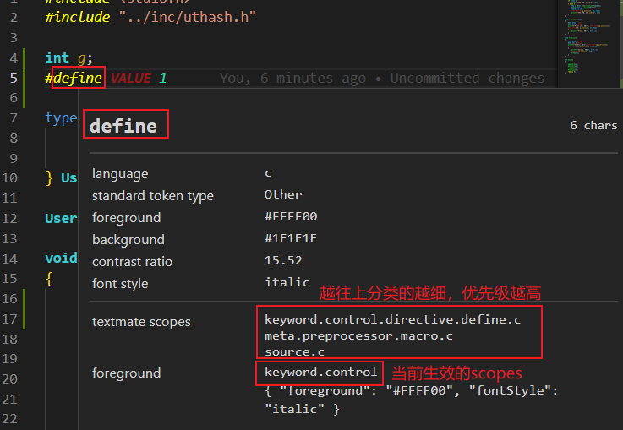Click the "../inc/uthash.h" include path
The image size is (623, 430).
(188, 17)
